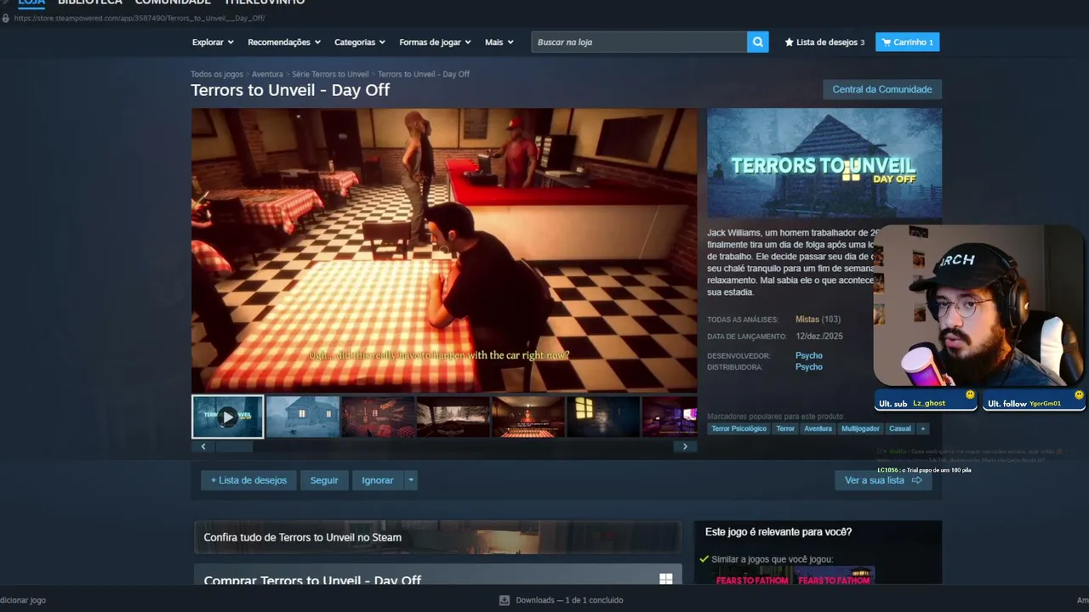Select the car windshield screenshot thumbnail
The width and height of the screenshot is (1089, 612).
[x=453, y=416]
